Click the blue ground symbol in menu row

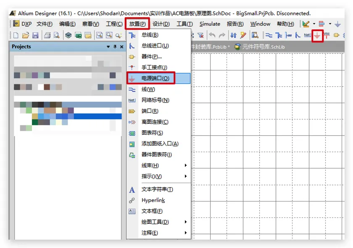coord(337,24)
